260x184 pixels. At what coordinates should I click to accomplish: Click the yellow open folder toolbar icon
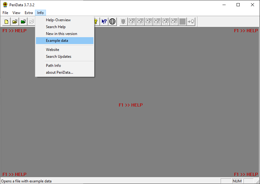click(x=15, y=22)
